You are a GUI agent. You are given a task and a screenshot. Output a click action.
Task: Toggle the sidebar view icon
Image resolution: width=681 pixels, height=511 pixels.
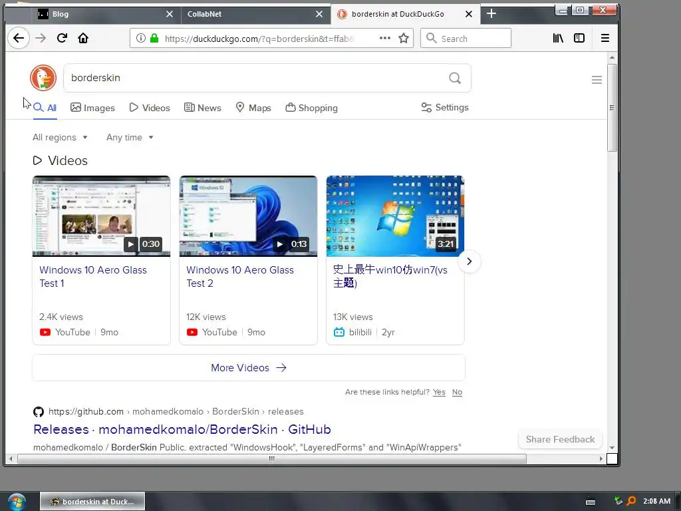point(579,38)
